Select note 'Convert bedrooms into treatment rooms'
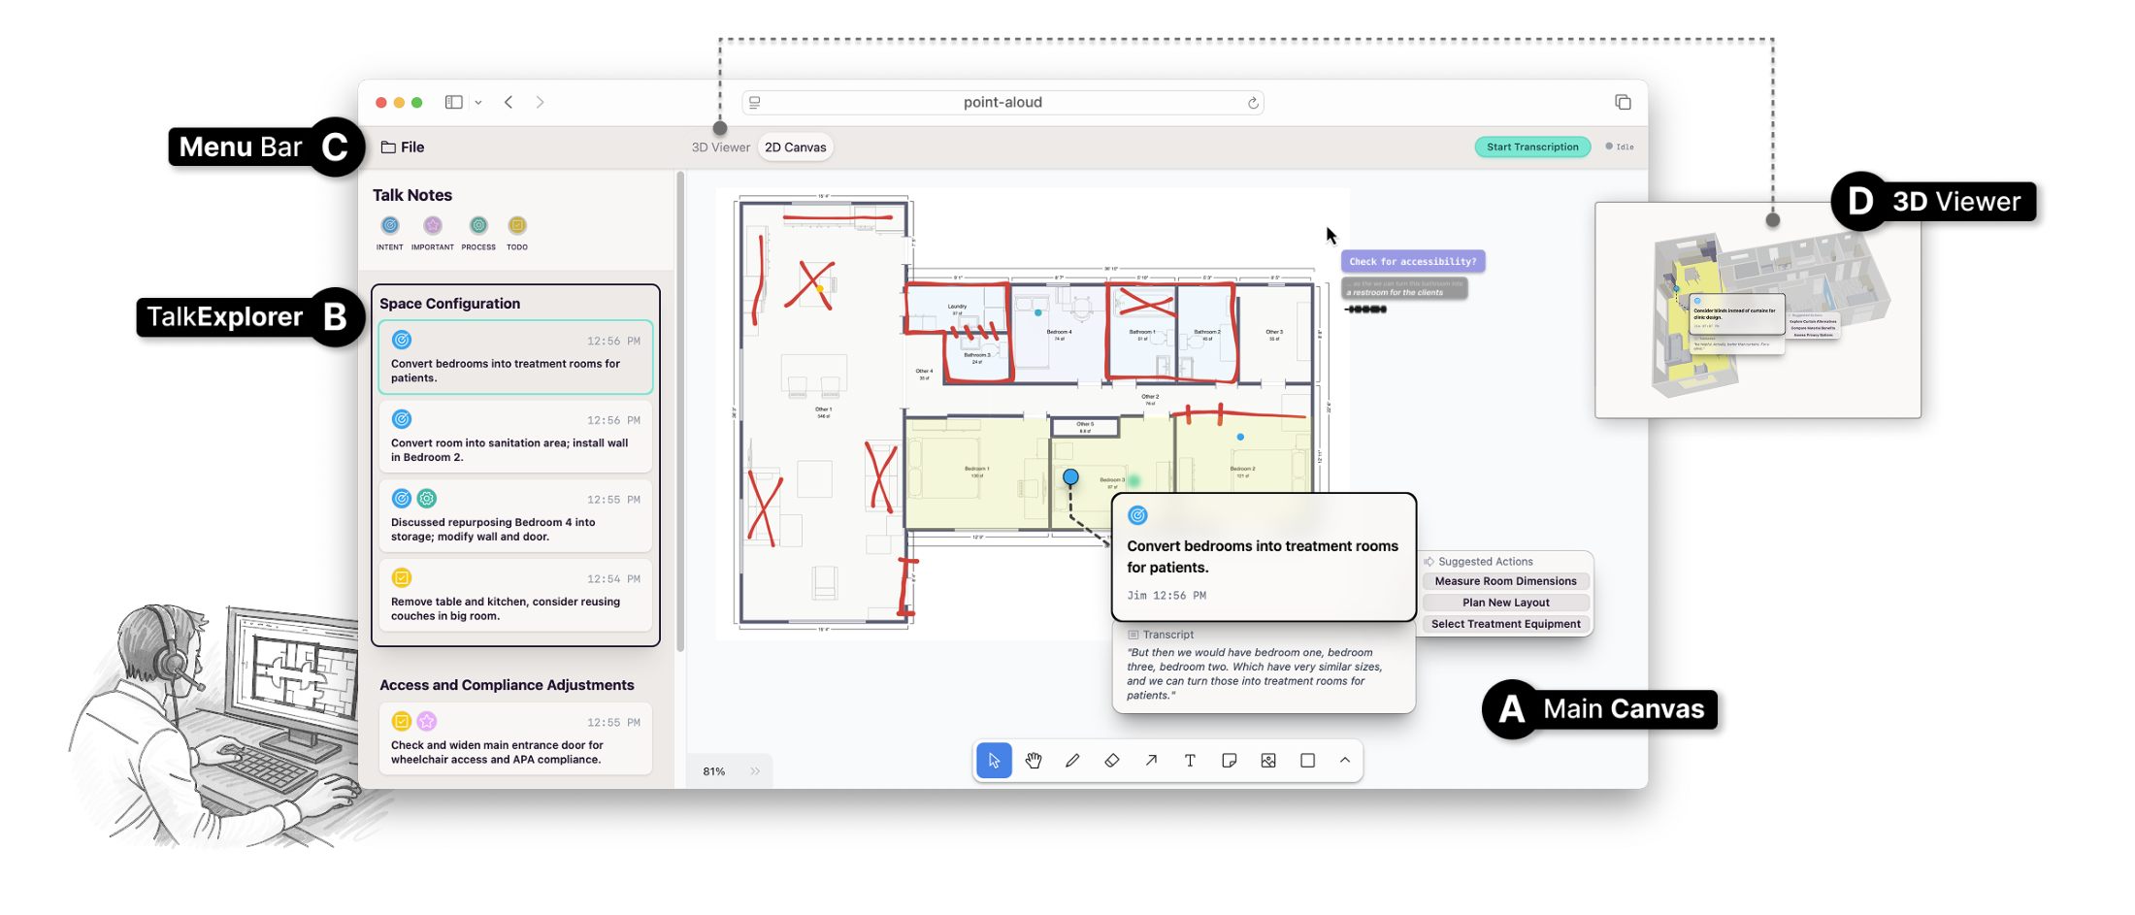This screenshot has width=2135, height=915. [515, 357]
